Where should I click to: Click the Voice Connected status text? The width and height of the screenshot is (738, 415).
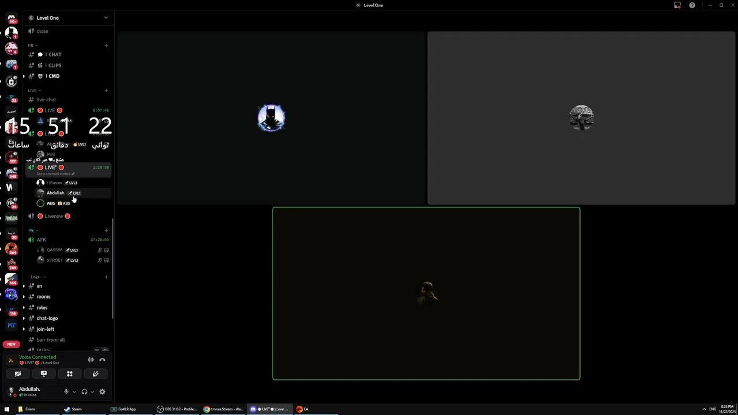pyautogui.click(x=37, y=357)
